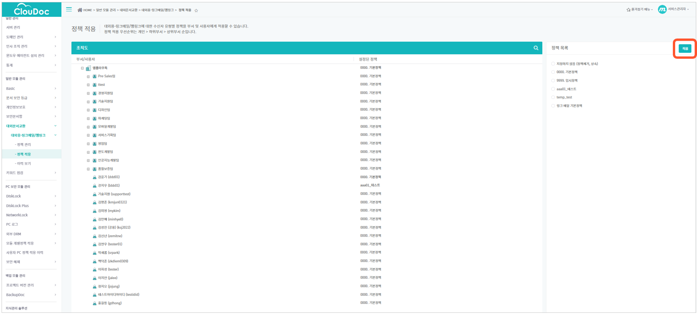Select the 링크 메일 기본정책 radio option

pos(553,106)
